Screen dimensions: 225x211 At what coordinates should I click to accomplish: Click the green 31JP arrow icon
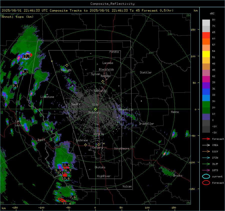click(206, 164)
